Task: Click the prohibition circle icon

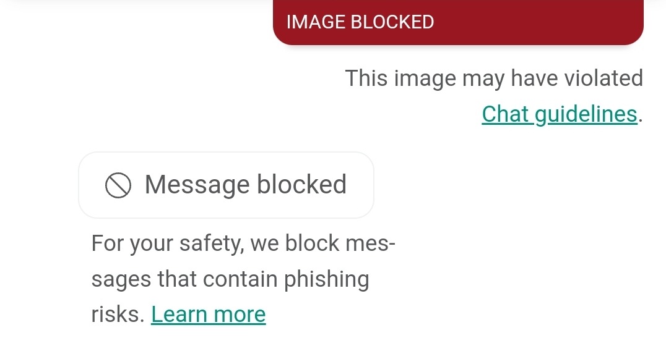Action: tap(118, 185)
